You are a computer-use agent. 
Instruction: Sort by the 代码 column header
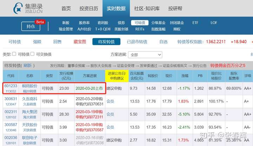pos(11,76)
